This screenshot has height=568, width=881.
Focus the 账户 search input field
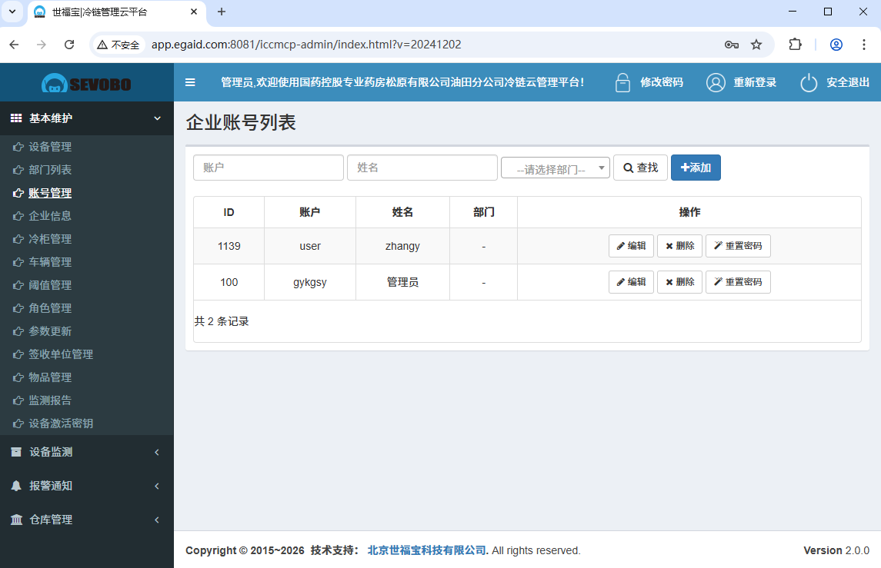tap(268, 168)
